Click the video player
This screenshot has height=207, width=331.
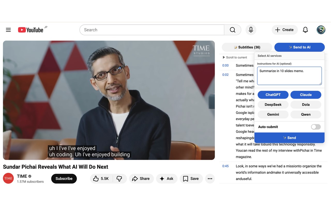pyautogui.click(x=109, y=100)
